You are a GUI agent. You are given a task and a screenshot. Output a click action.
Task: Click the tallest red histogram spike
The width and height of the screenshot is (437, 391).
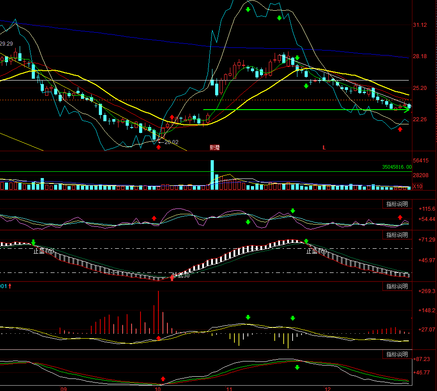click(x=158, y=312)
